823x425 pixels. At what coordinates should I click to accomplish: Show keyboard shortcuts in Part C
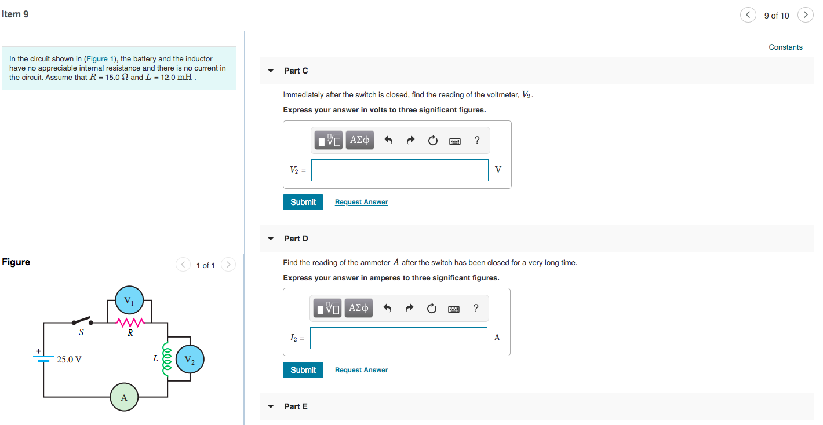pos(455,140)
